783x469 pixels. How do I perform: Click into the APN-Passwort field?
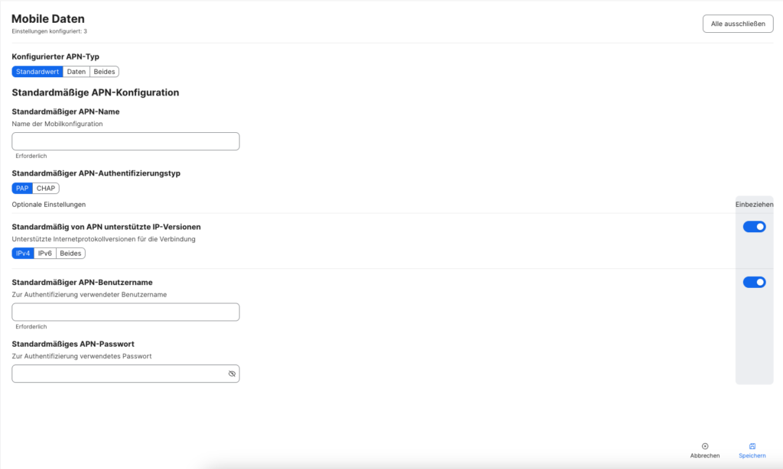pyautogui.click(x=119, y=374)
